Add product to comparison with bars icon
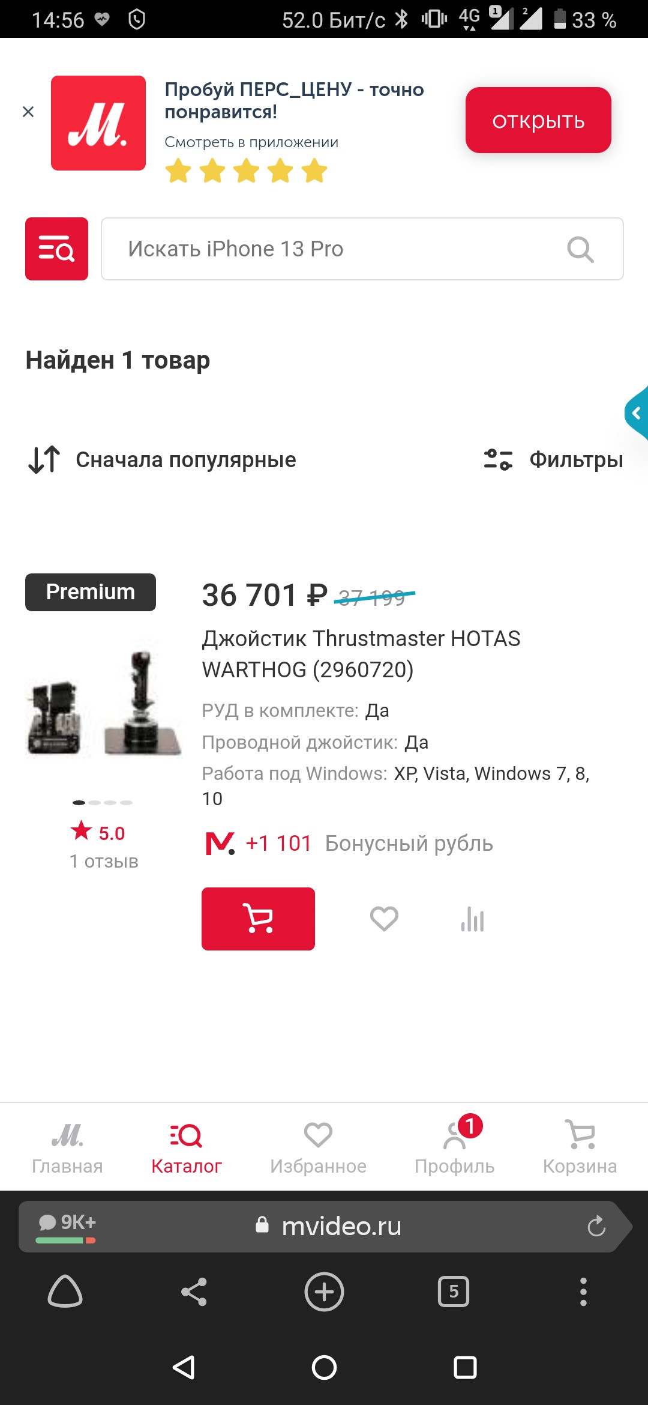This screenshot has height=1405, width=648. tap(473, 919)
